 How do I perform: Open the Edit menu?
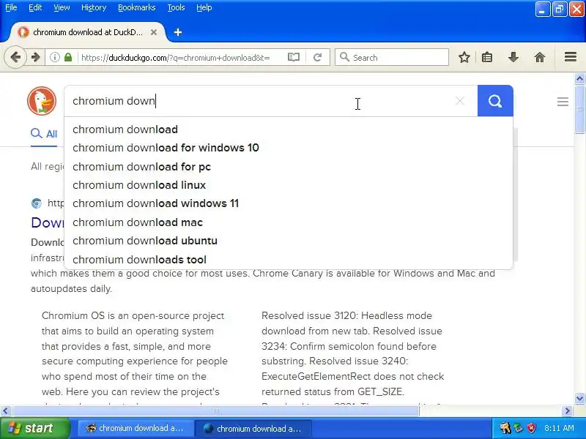(35, 7)
